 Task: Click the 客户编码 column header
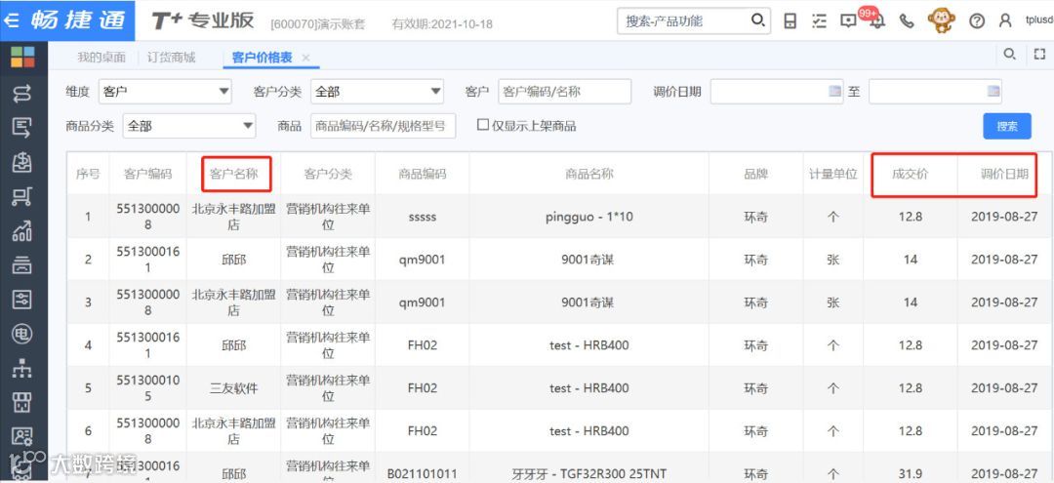[x=148, y=174]
